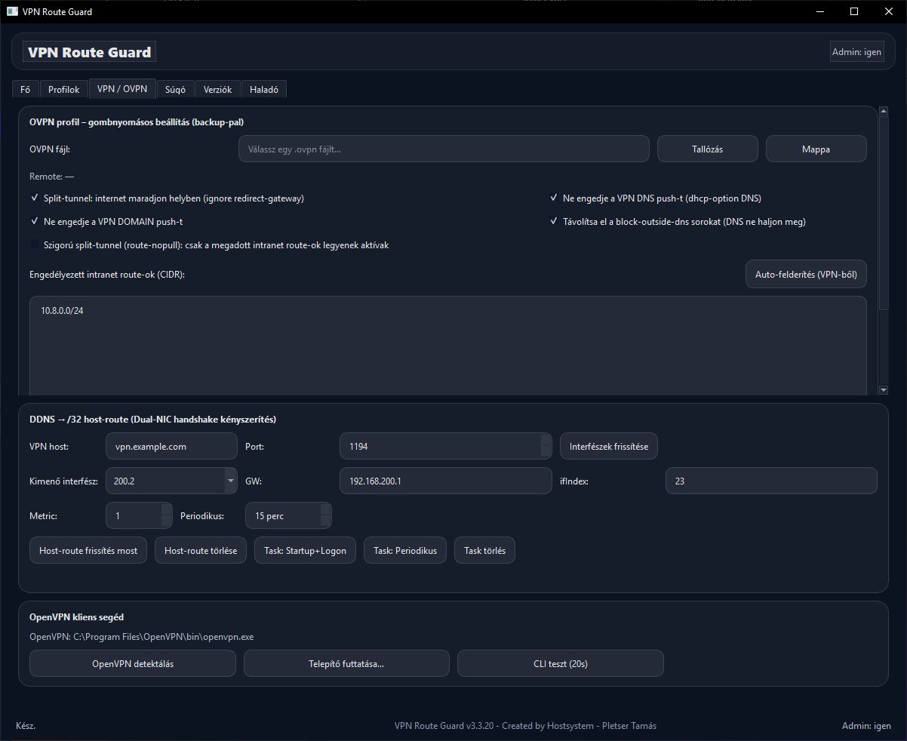Toggle Split-tunnel ignore redirect-gateway checkbox

[35, 198]
